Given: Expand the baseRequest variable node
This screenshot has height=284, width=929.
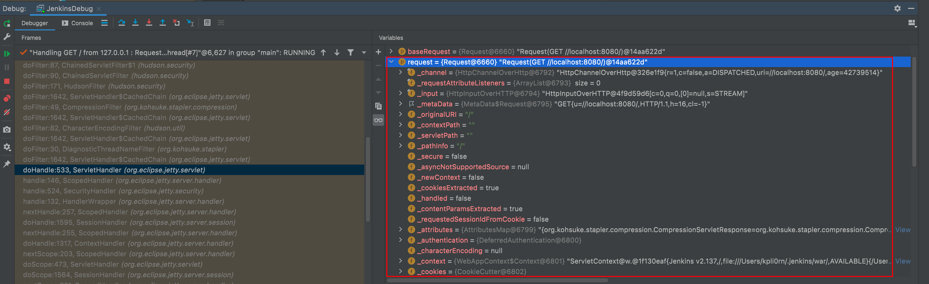Looking at the screenshot, I should click(x=391, y=51).
